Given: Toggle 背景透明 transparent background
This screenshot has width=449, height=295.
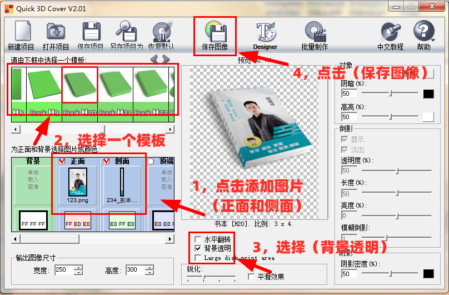Looking at the screenshot, I should (198, 248).
